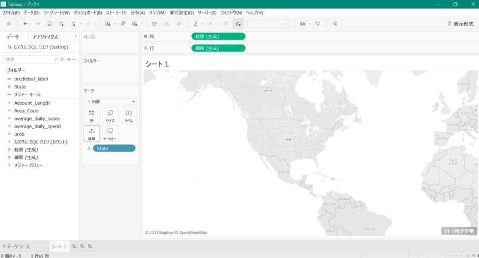The width and height of the screenshot is (479, 258).
Task: Toggle the clear-formatting pin toolbar button
Action: pos(238,24)
